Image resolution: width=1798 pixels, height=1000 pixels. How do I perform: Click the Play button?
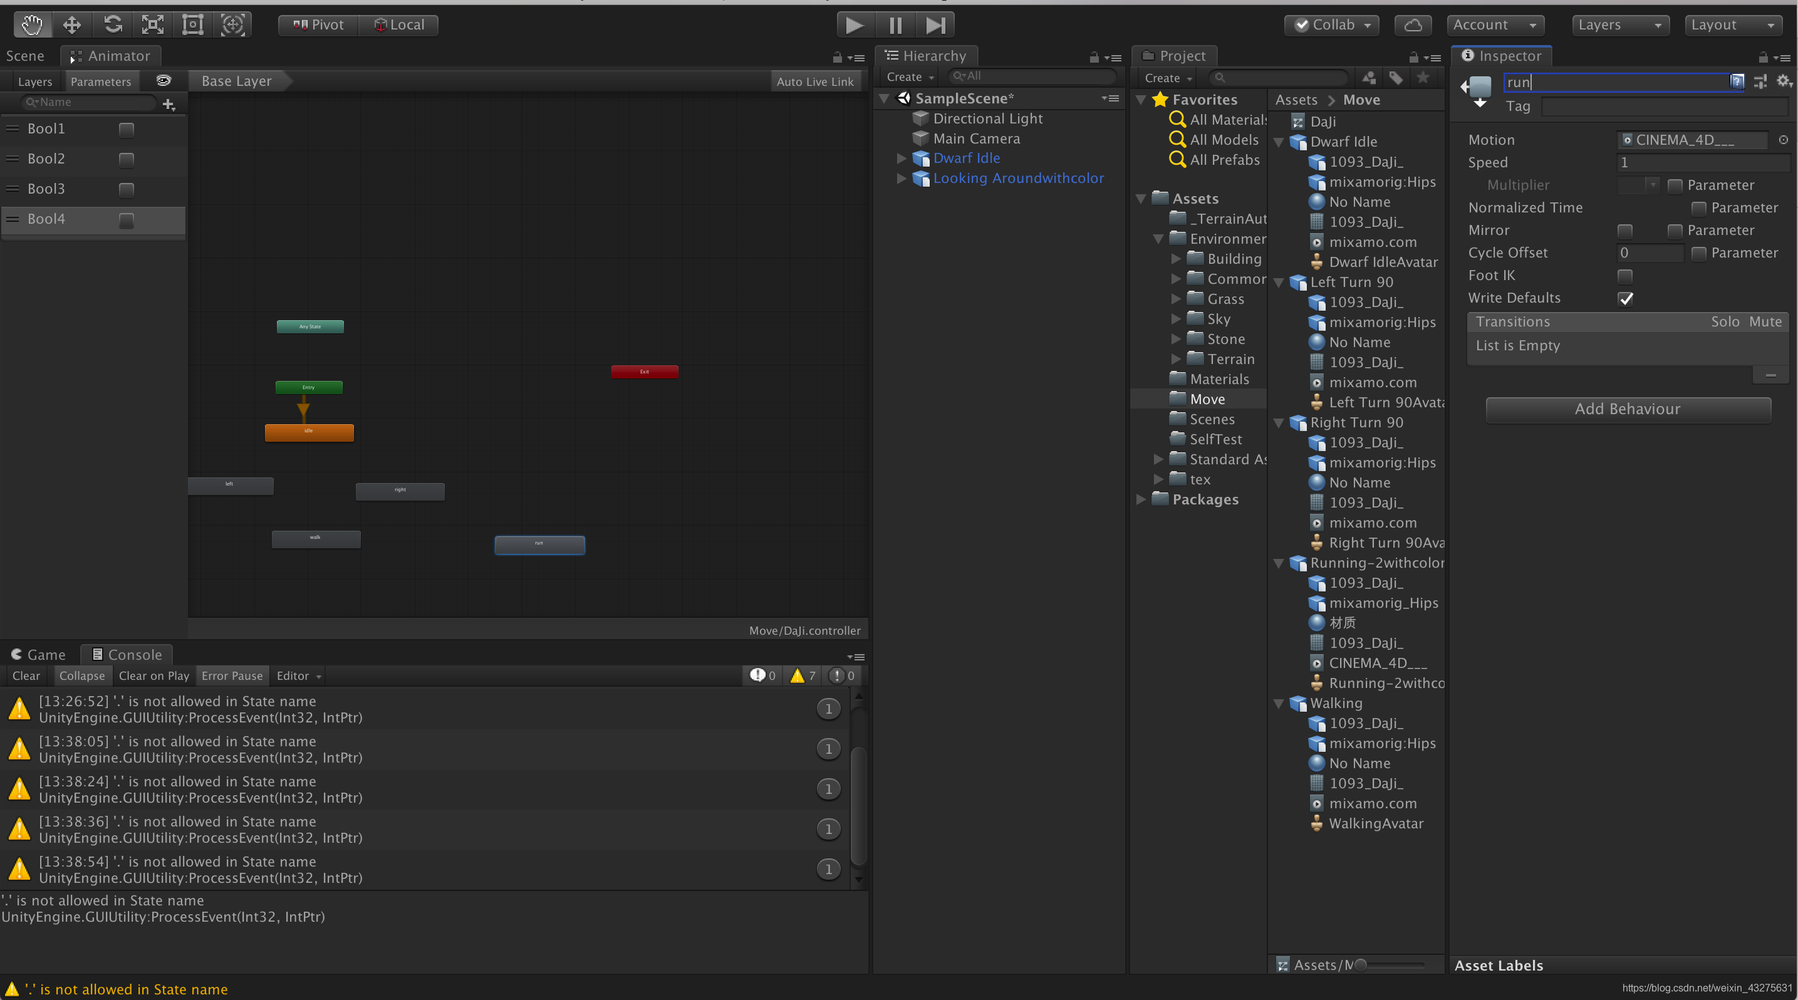(x=855, y=25)
